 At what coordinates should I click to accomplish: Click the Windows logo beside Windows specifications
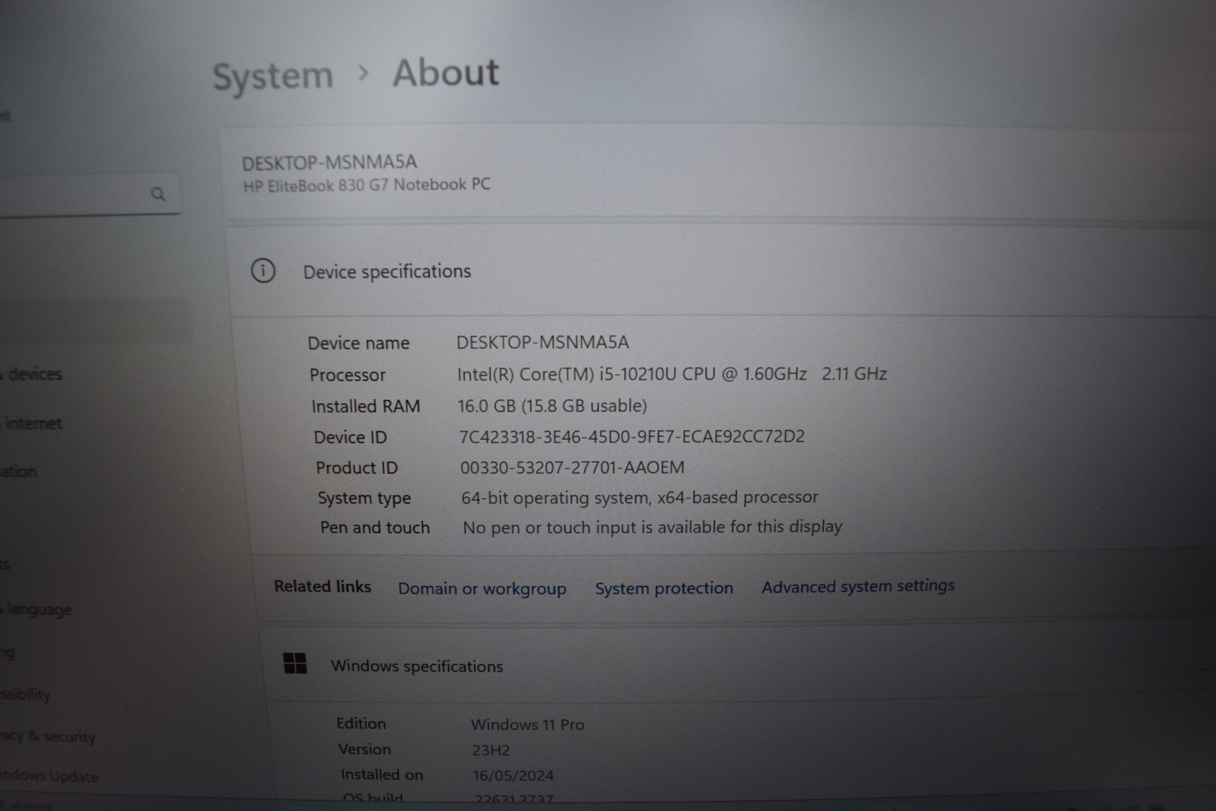pos(295,663)
